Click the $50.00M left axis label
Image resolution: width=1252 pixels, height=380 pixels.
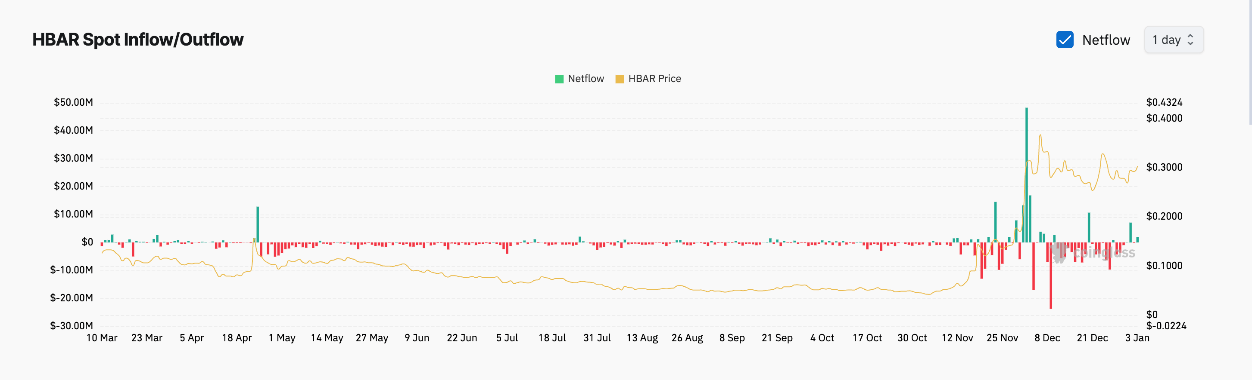[x=73, y=102]
